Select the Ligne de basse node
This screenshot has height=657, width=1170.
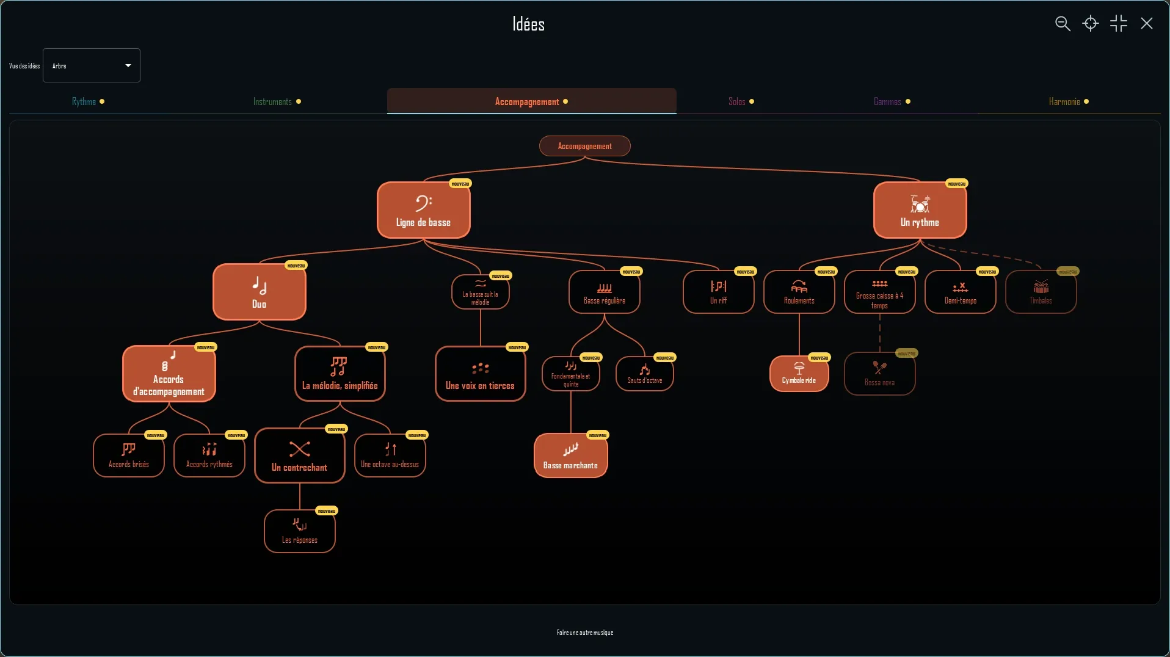coord(423,210)
